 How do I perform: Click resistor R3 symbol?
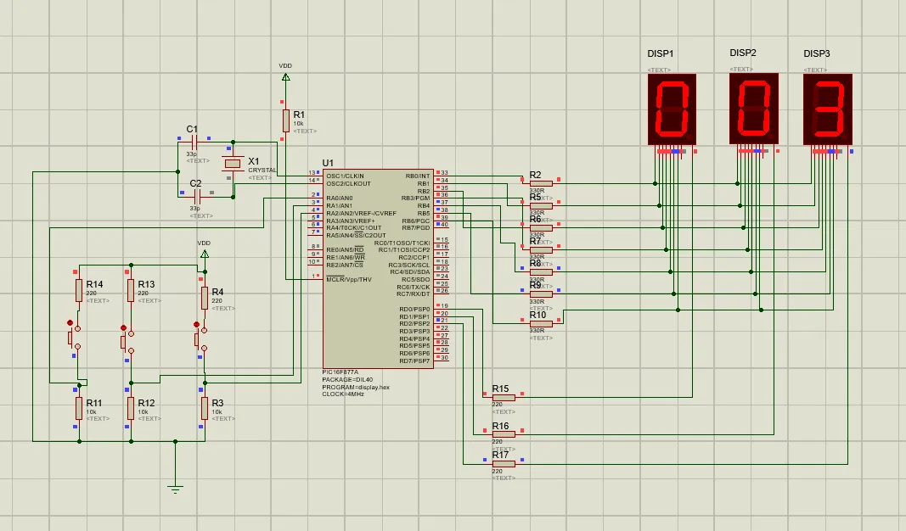click(x=204, y=408)
